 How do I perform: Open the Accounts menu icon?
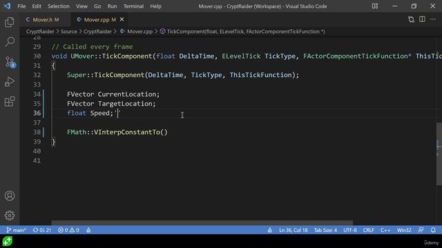[10, 196]
